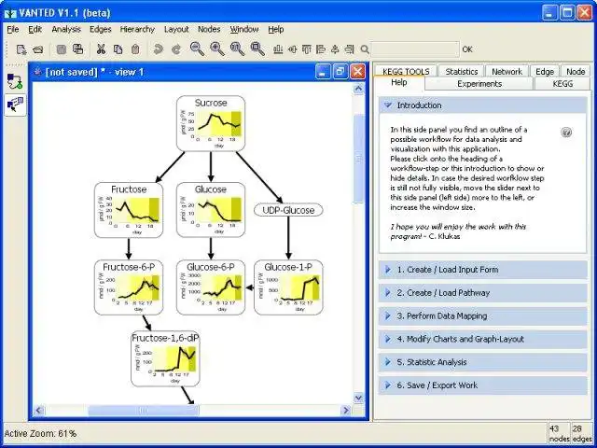
Task: Click the Zoom to region magnifier icon
Action: click(257, 49)
